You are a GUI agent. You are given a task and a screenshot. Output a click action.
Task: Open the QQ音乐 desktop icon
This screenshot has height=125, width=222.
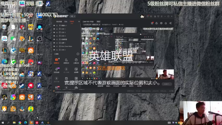(x=31, y=110)
